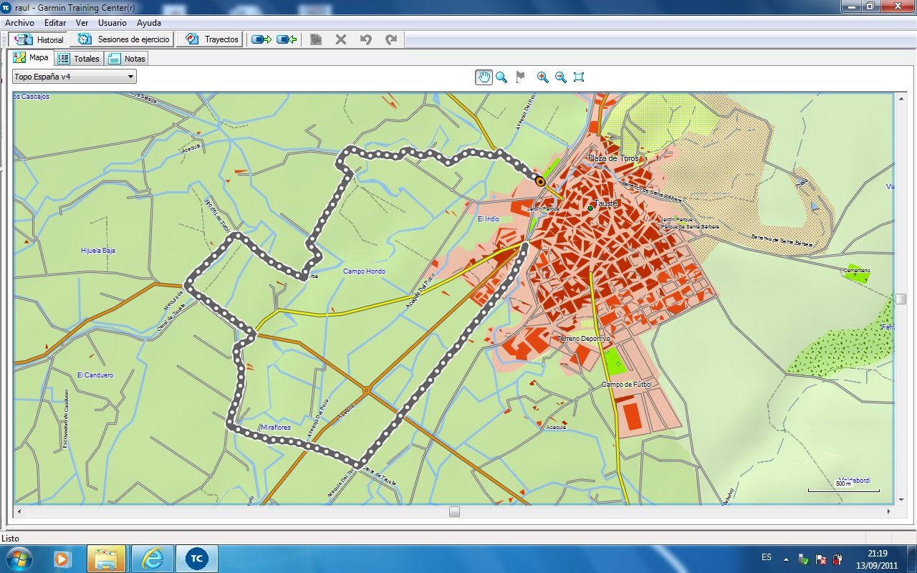Open the Trayectos view
Screen dimensions: 917x573
point(211,39)
